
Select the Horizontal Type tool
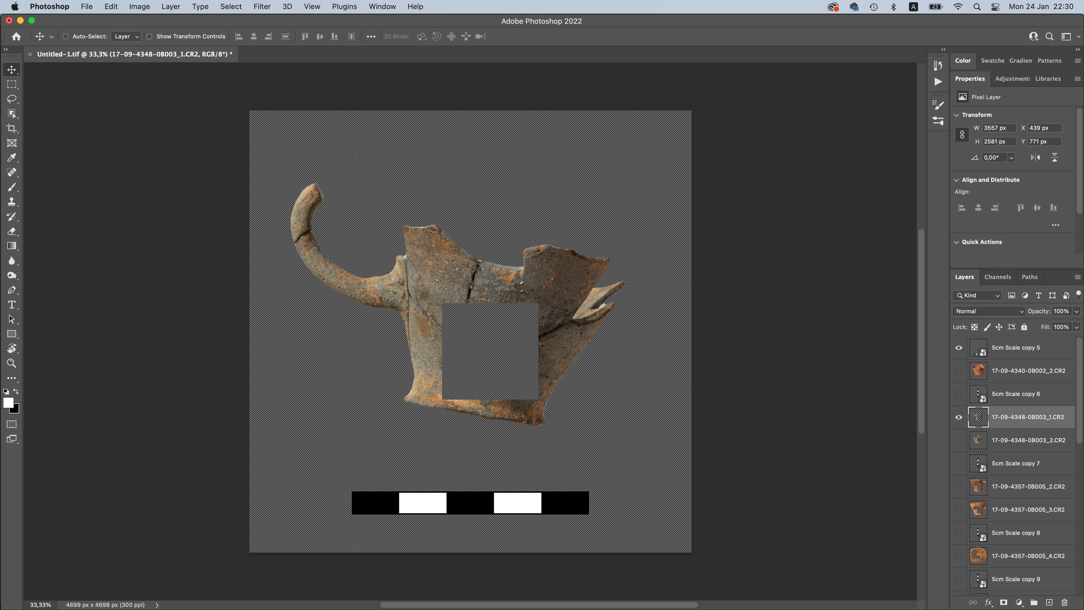click(12, 305)
